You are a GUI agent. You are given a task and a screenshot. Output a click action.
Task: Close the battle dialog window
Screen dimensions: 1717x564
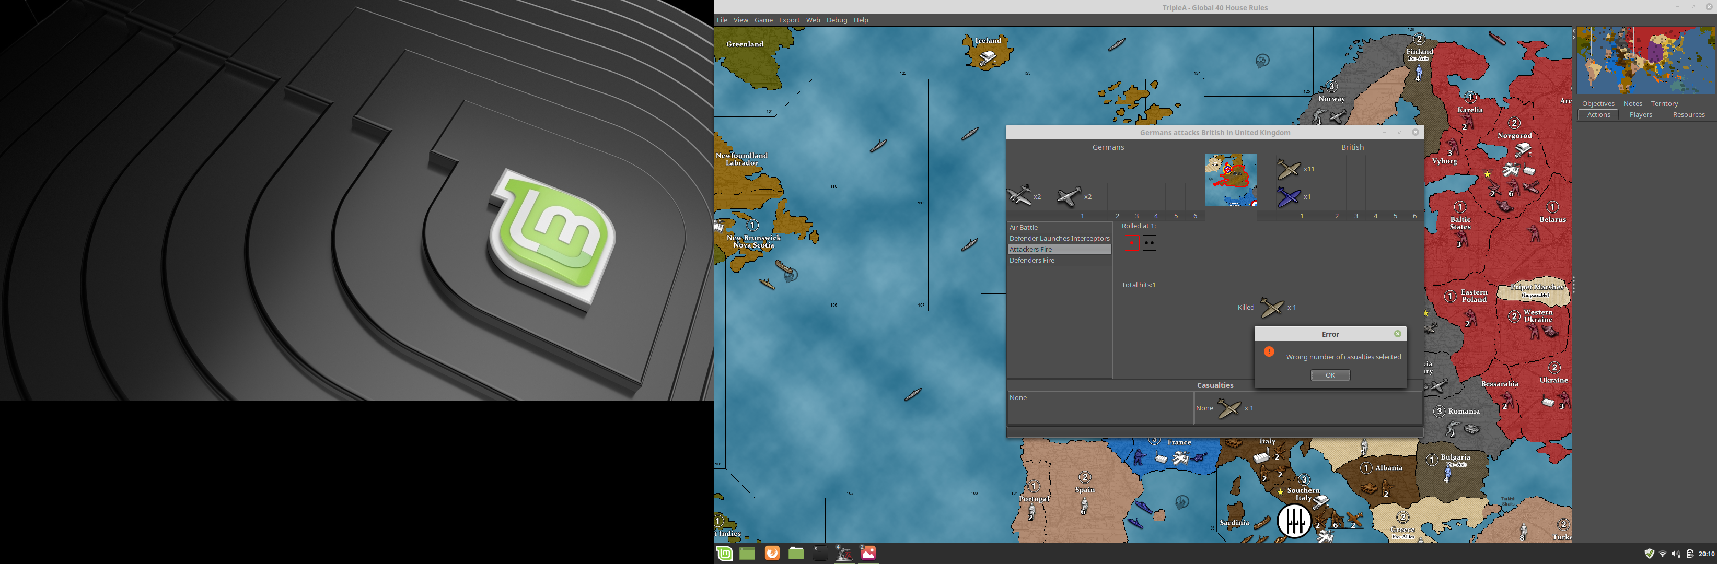click(1415, 132)
